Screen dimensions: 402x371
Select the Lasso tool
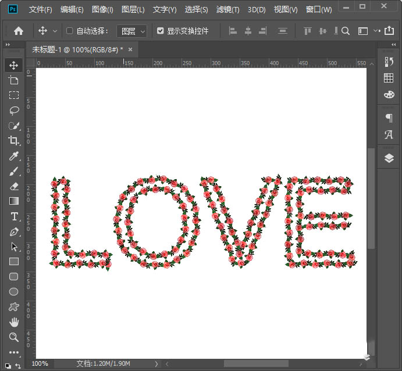pyautogui.click(x=14, y=110)
